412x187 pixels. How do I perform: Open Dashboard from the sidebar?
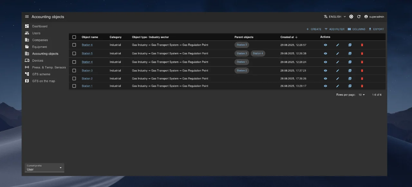pos(40,26)
